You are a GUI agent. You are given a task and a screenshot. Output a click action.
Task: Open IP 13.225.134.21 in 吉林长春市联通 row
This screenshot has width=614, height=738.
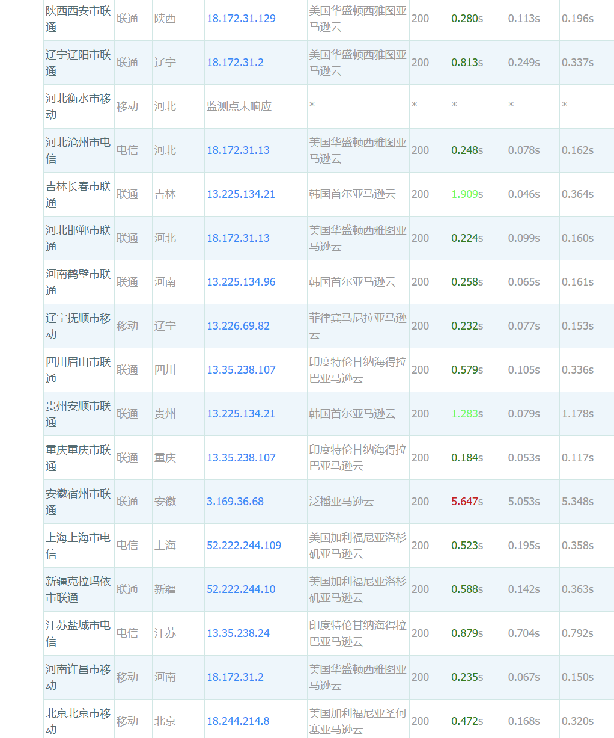pyautogui.click(x=240, y=194)
